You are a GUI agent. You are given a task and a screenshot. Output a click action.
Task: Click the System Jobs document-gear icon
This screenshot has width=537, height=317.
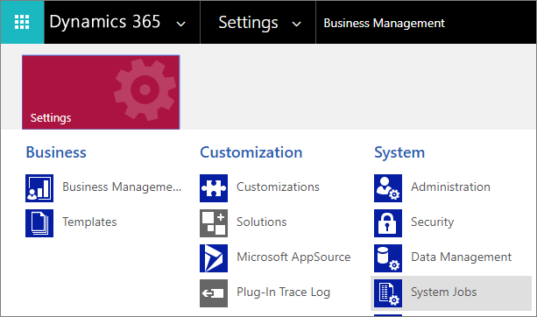tap(388, 293)
